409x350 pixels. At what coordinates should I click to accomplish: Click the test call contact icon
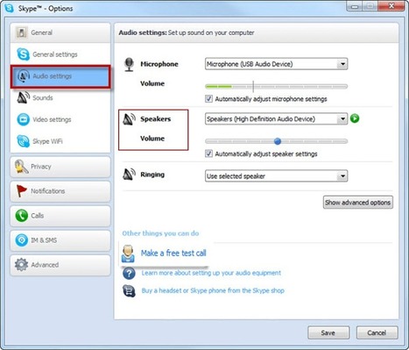pyautogui.click(x=128, y=254)
